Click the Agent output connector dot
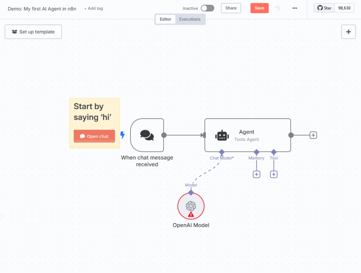The image size is (361, 273). (291, 135)
